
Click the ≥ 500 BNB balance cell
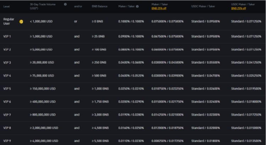[99, 76]
